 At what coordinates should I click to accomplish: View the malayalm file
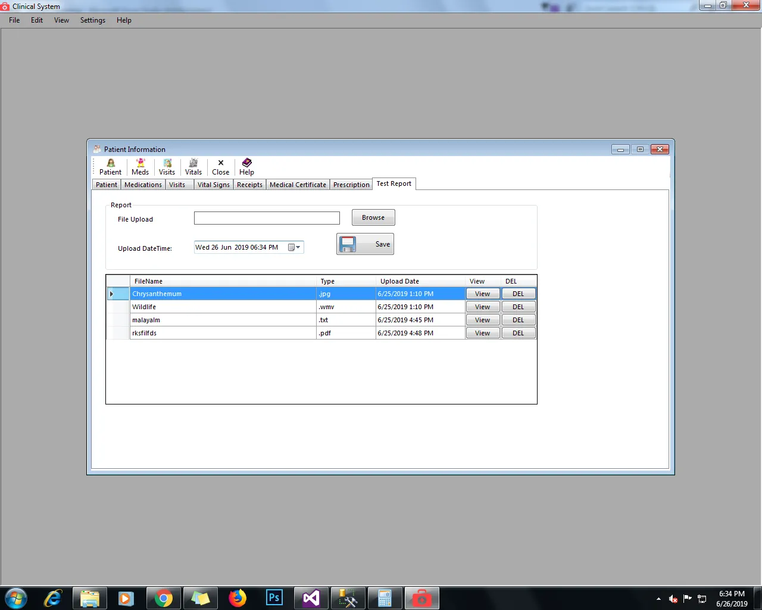(x=483, y=320)
